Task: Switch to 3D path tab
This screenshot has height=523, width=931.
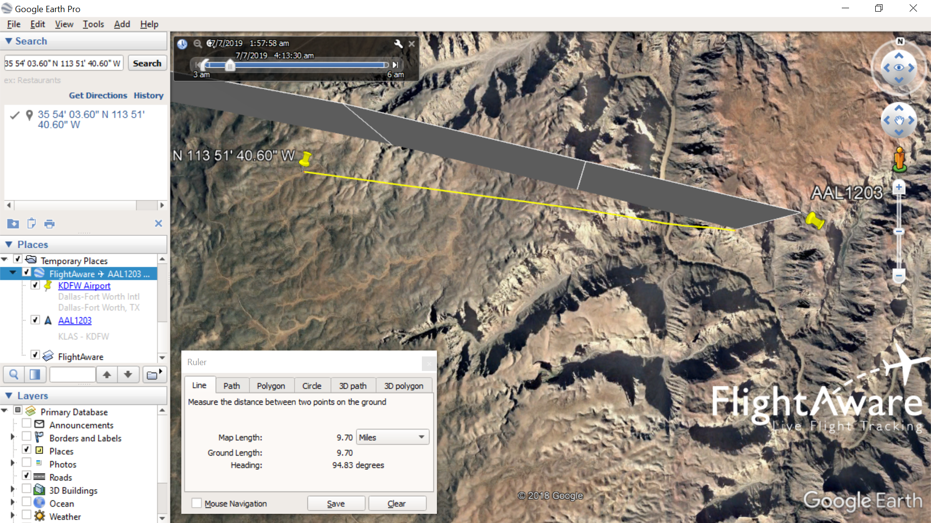Action: (x=353, y=385)
